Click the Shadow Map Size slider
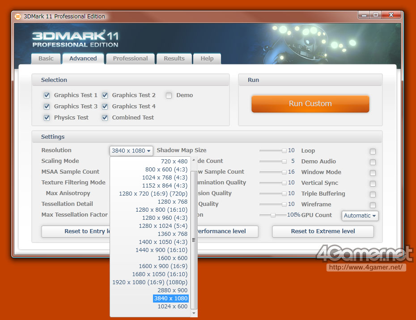Image resolution: width=416 pixels, height=320 pixels. click(x=273, y=151)
